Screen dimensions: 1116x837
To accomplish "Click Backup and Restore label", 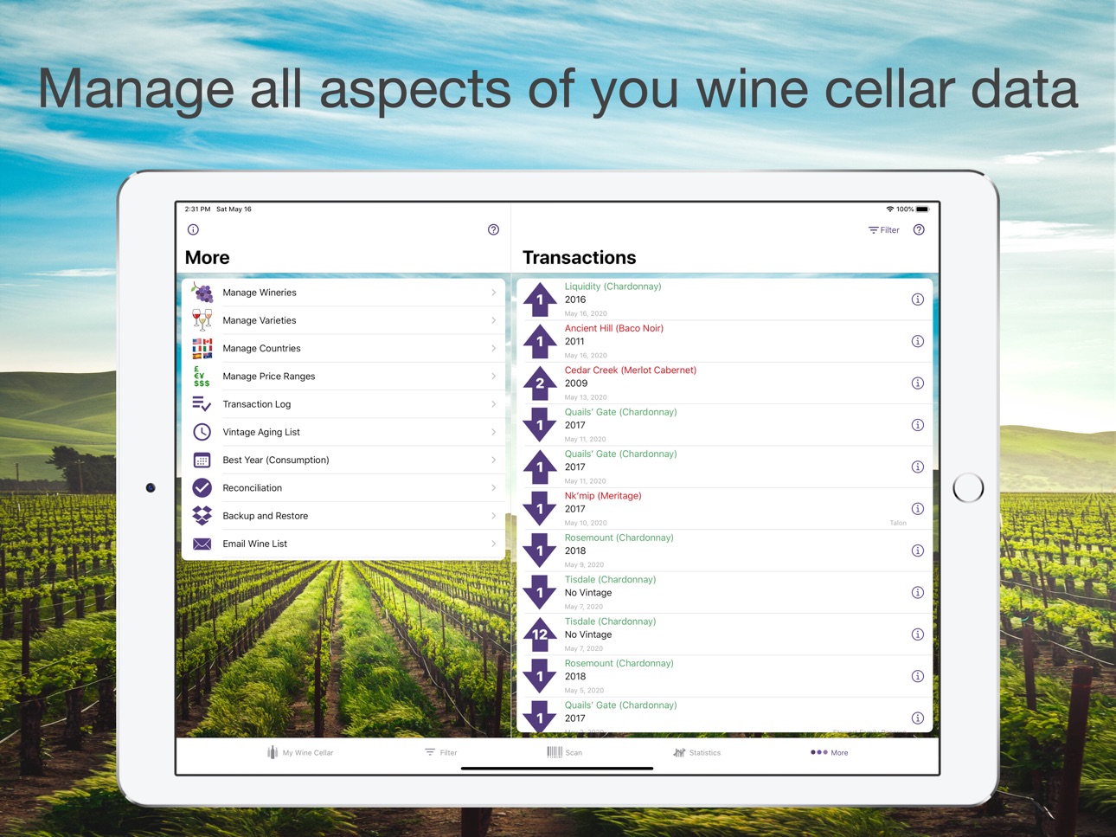I will pos(266,516).
